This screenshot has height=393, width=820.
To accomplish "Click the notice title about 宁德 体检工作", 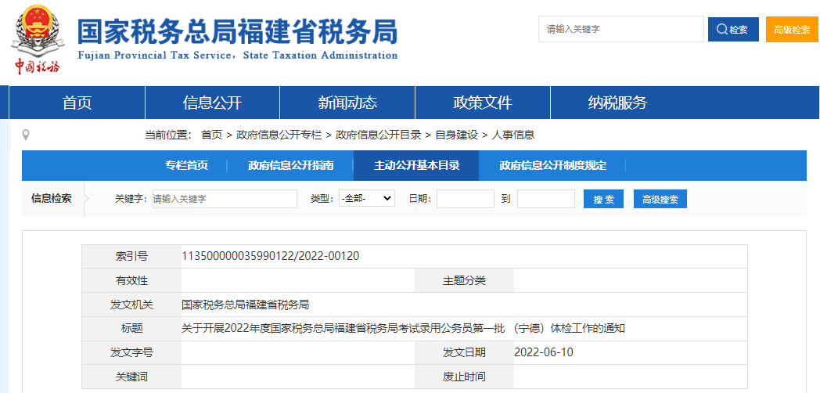I will [x=403, y=329].
